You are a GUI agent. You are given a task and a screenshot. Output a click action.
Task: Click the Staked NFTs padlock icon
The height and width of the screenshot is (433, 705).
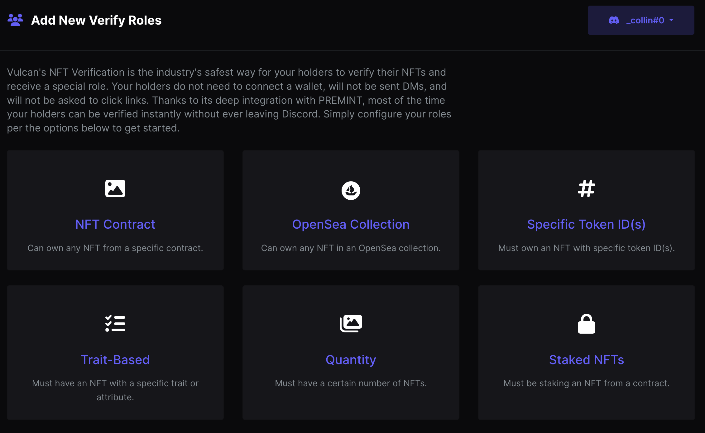coord(586,324)
